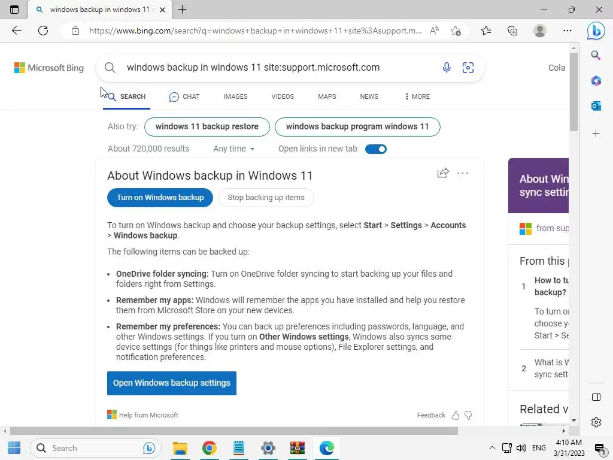Try windows backup program windows 11 suggestion
This screenshot has width=613, height=460.
pyautogui.click(x=357, y=127)
